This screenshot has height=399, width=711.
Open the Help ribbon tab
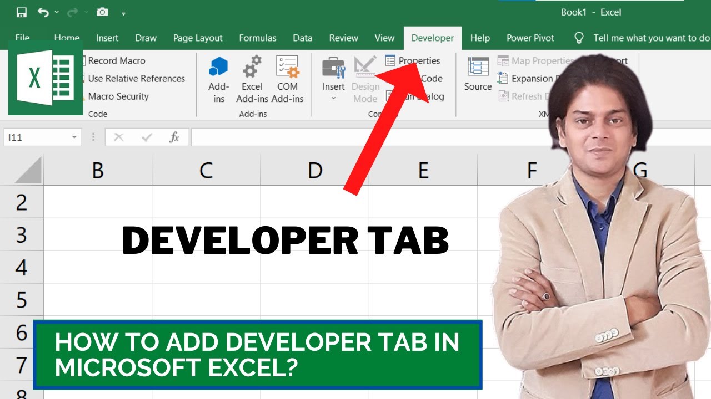tap(480, 38)
